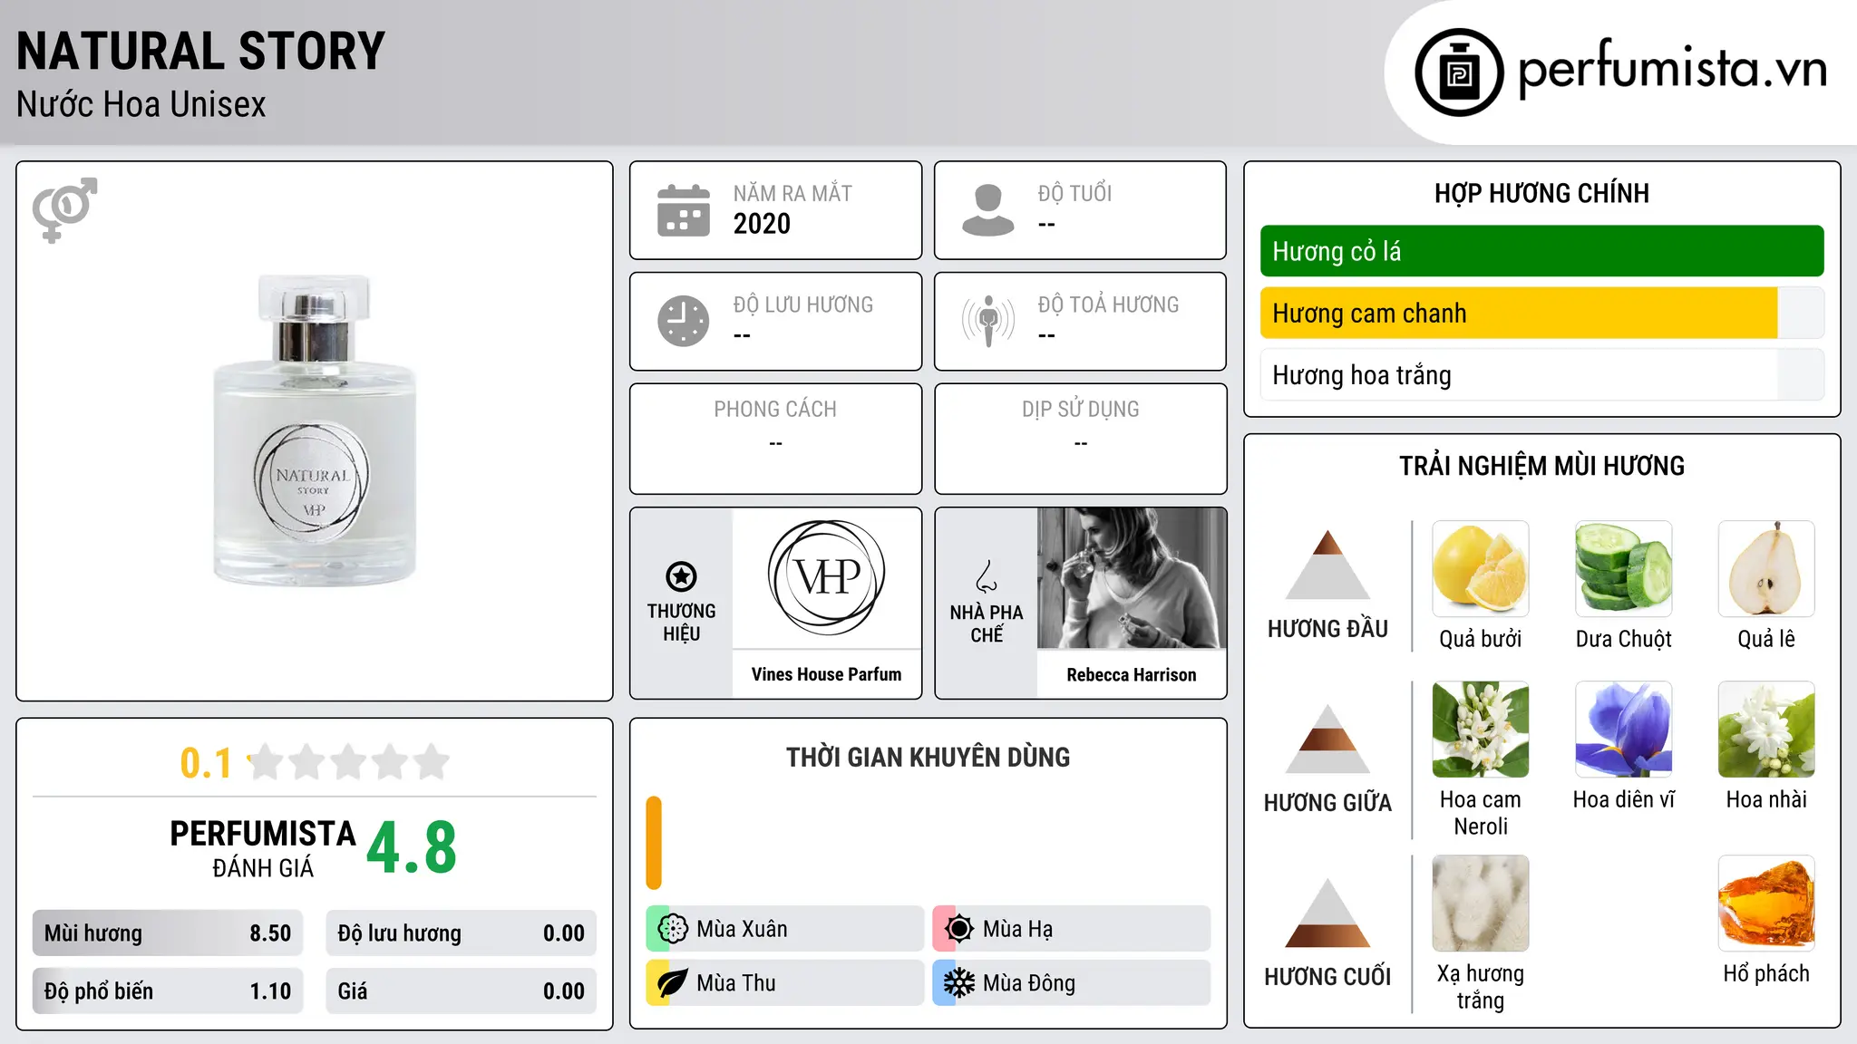Click the Rebecca Harrison perfumer photo

1132,578
